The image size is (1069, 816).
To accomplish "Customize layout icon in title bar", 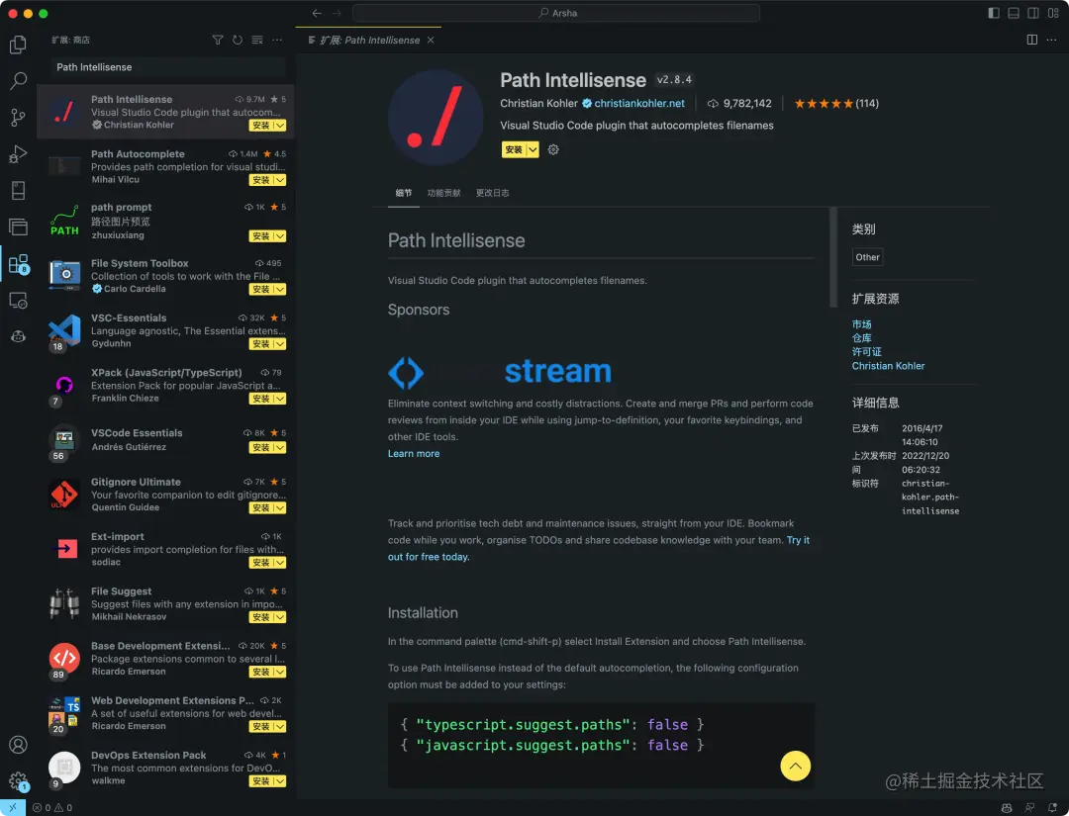I will tap(1053, 13).
